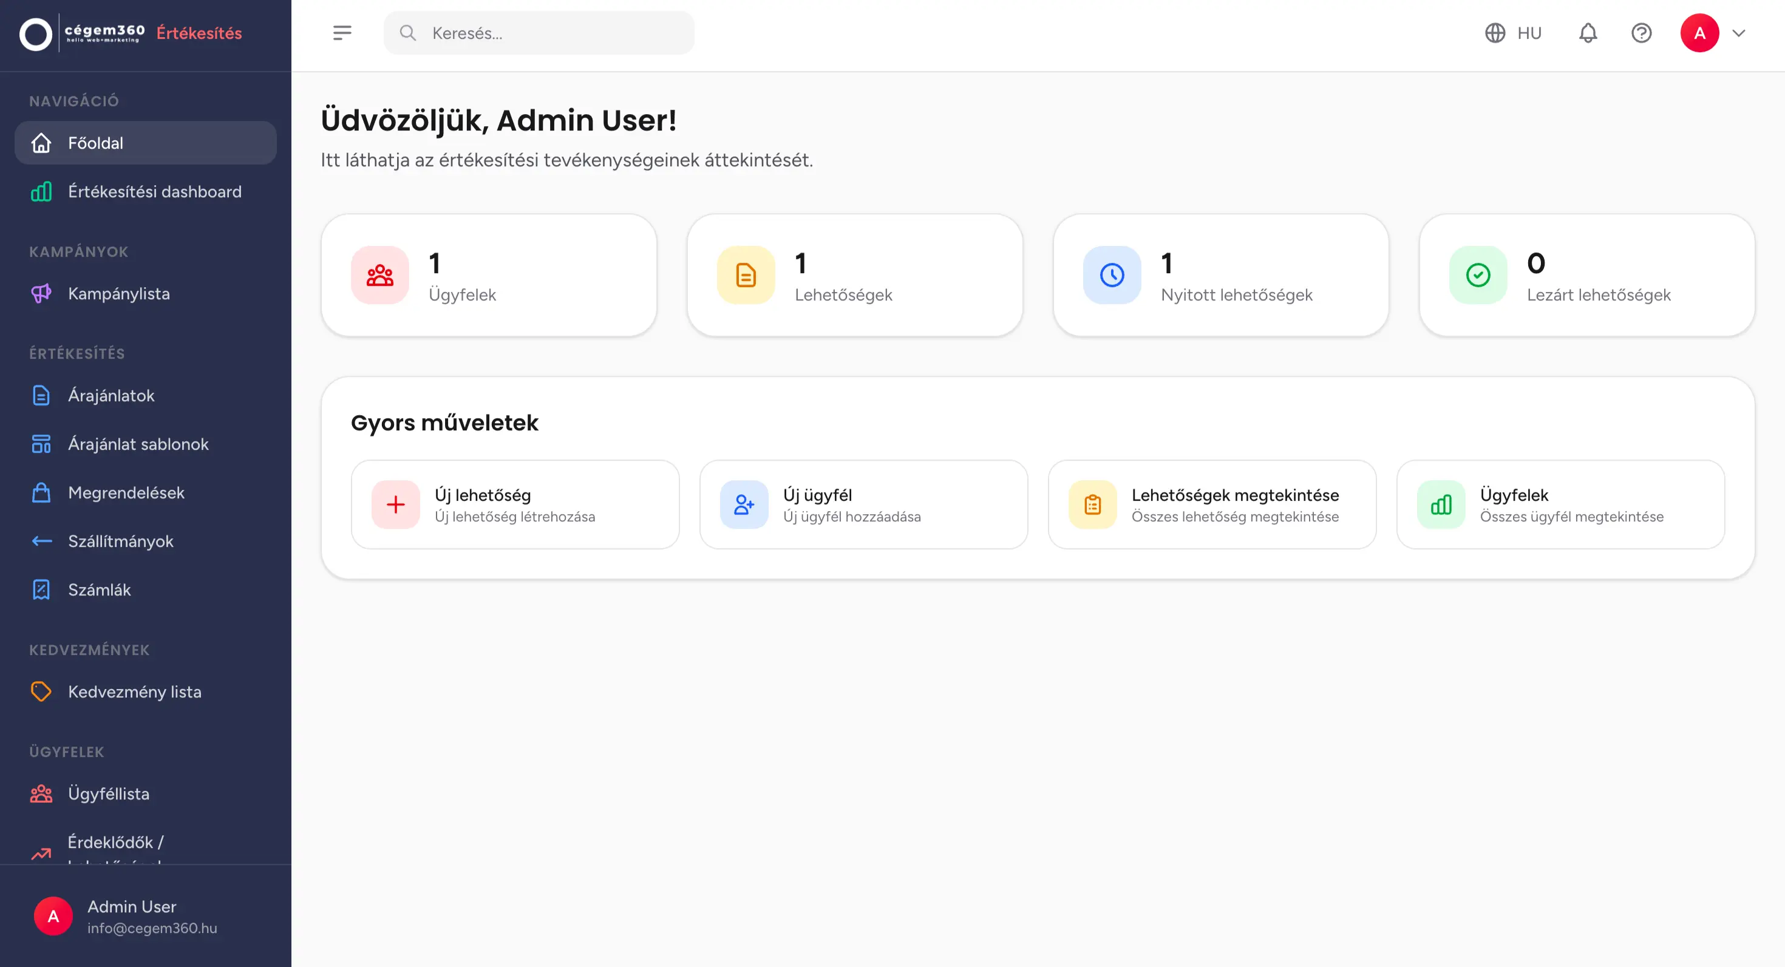Click the help question mark icon
The height and width of the screenshot is (967, 1785).
(x=1642, y=33)
